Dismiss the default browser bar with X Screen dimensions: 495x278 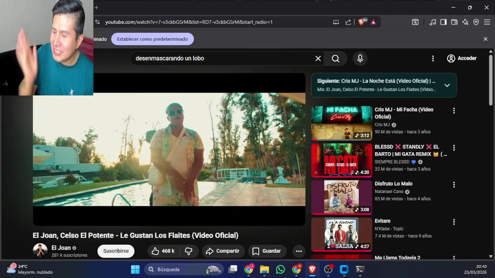pos(485,39)
